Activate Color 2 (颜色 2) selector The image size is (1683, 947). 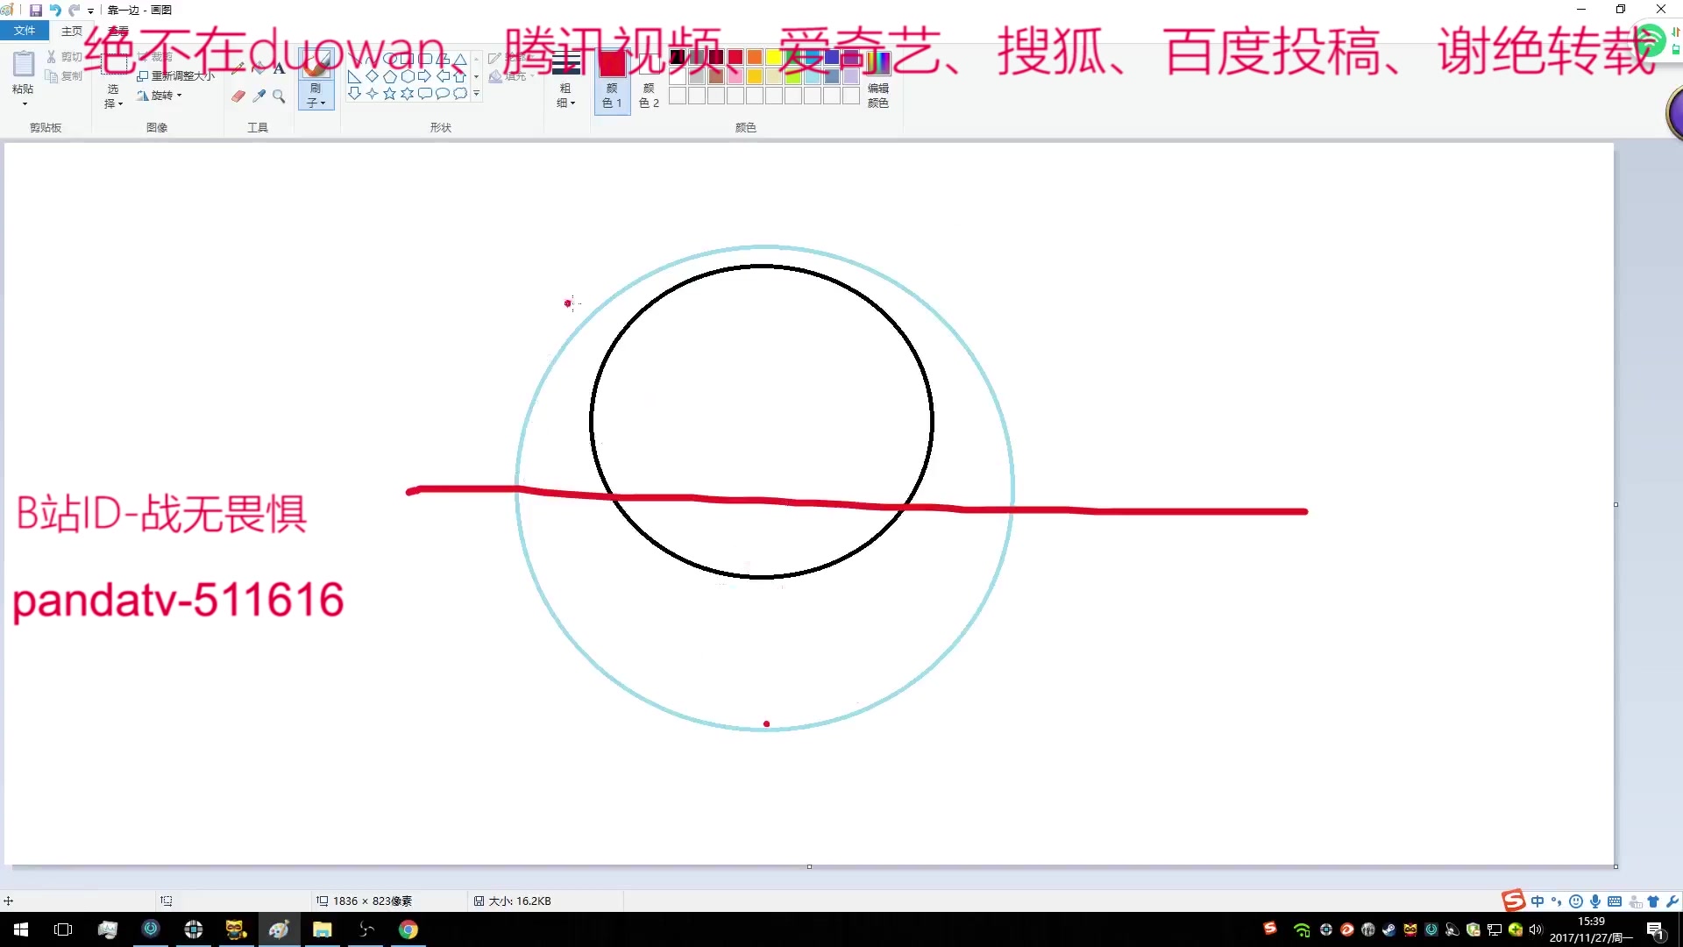(x=649, y=80)
